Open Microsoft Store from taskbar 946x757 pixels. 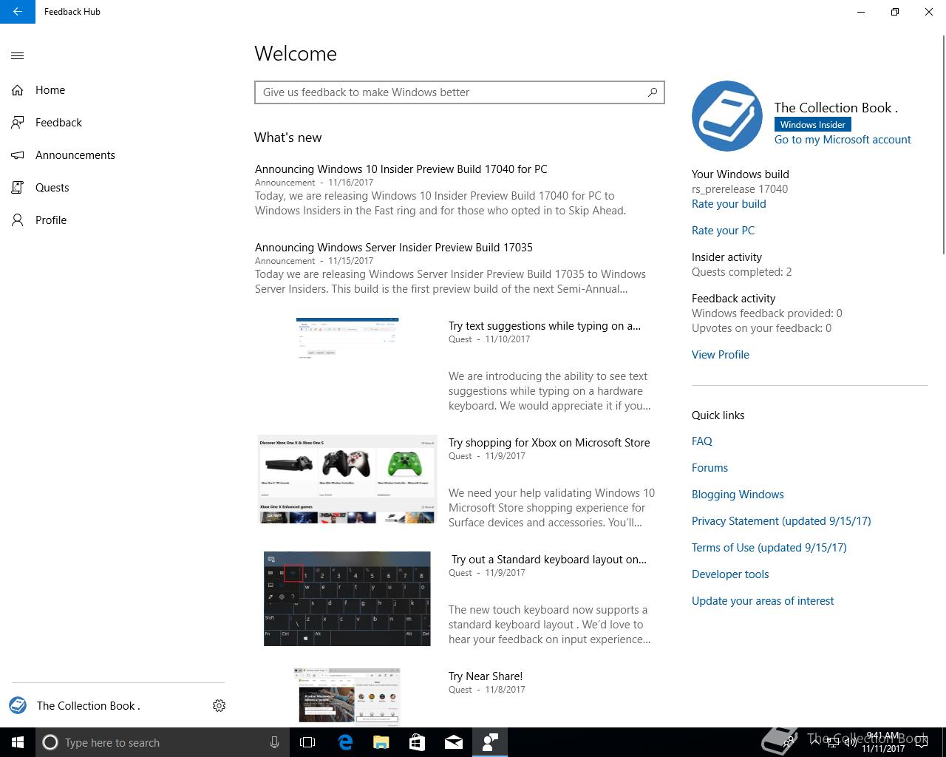tap(418, 742)
